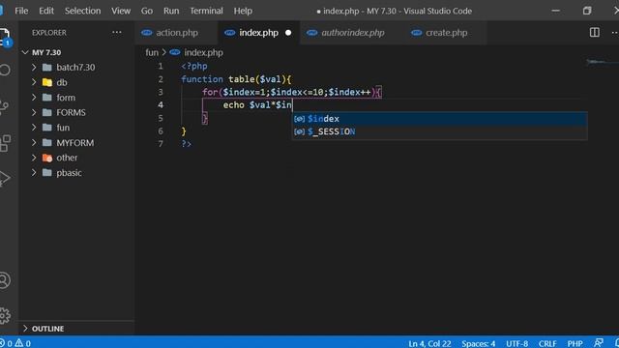Expand the pbasic folder chevron
Image resolution: width=619 pixels, height=348 pixels.
34,172
